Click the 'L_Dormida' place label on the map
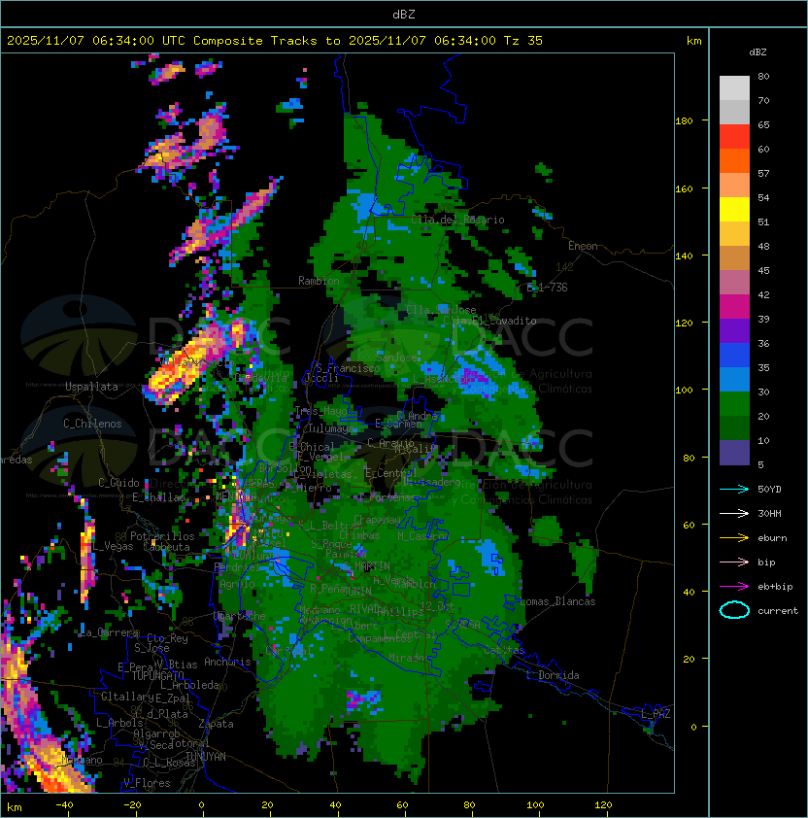This screenshot has width=808, height=818. [x=553, y=675]
